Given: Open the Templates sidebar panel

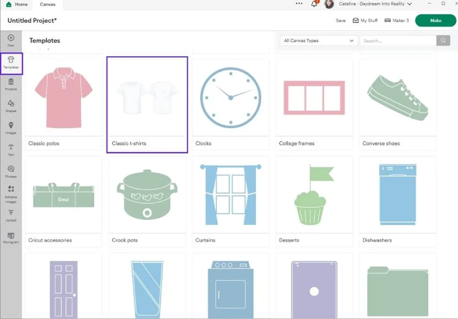Looking at the screenshot, I should point(11,63).
